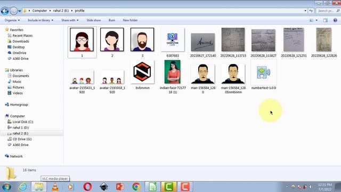Click the volume icon in the system tray
The image size is (341, 192).
(x=311, y=187)
